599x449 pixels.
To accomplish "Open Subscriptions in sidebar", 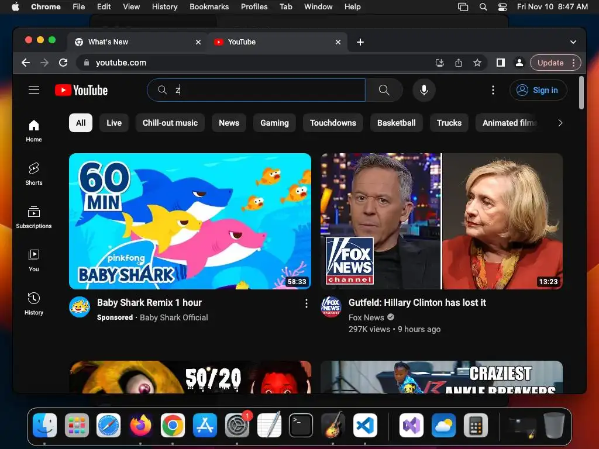I will tap(33, 217).
